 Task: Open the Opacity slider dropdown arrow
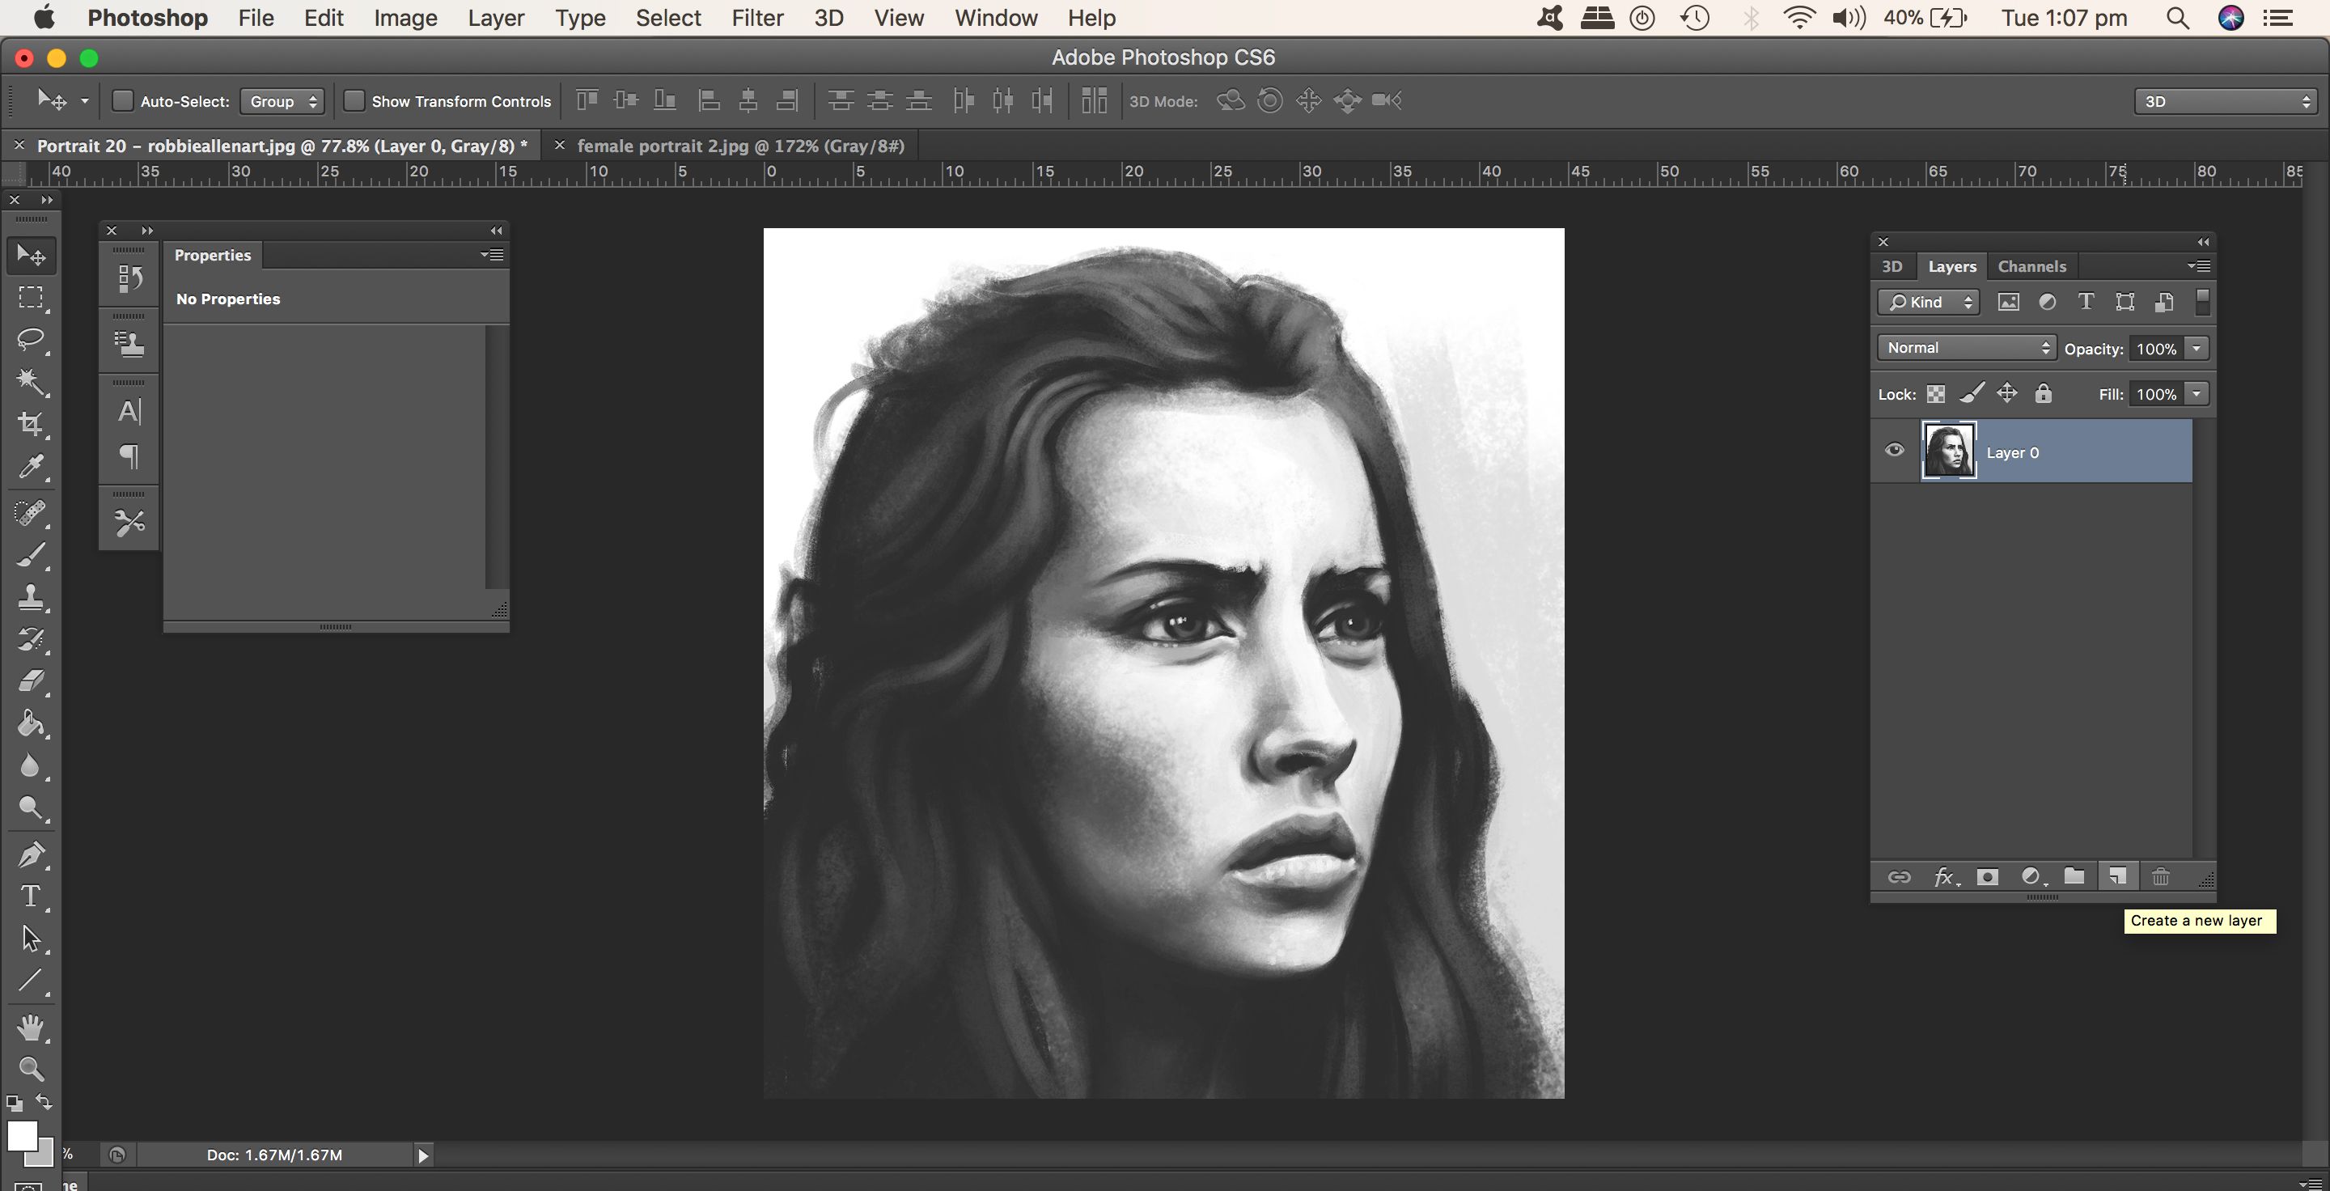(2197, 348)
